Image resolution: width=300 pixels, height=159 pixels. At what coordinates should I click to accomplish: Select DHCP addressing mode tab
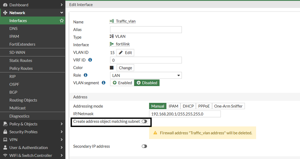click(188, 106)
